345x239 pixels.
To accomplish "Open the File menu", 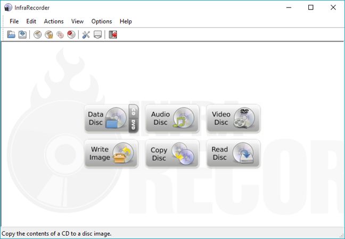I will point(14,21).
